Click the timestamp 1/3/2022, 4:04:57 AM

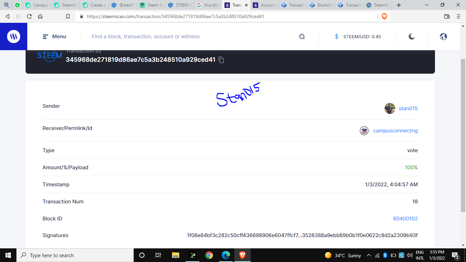[391, 185]
